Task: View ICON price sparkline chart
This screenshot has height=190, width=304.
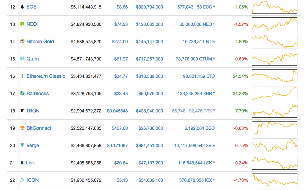Action: tap(274, 180)
